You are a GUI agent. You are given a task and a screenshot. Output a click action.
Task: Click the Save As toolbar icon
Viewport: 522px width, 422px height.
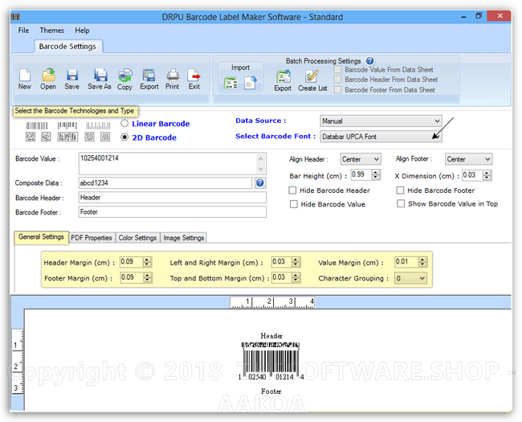pos(100,76)
